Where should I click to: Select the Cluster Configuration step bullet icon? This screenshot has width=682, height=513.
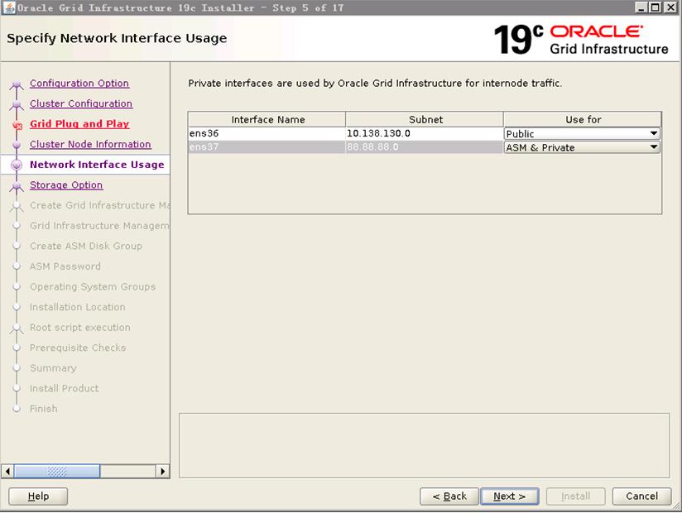pyautogui.click(x=17, y=104)
